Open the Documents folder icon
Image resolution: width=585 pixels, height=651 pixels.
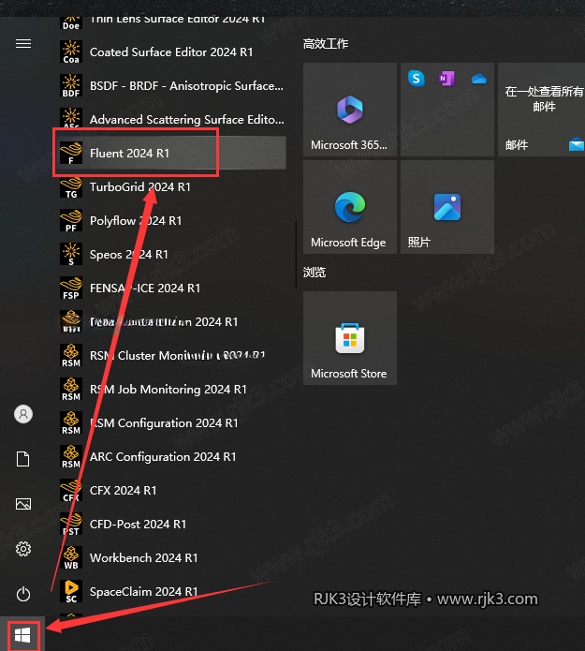[23, 459]
